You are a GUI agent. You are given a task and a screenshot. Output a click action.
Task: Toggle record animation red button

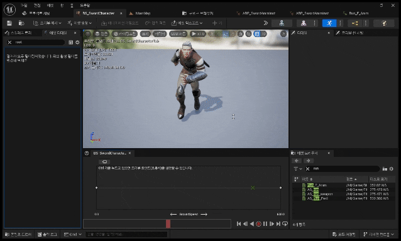coord(258,224)
